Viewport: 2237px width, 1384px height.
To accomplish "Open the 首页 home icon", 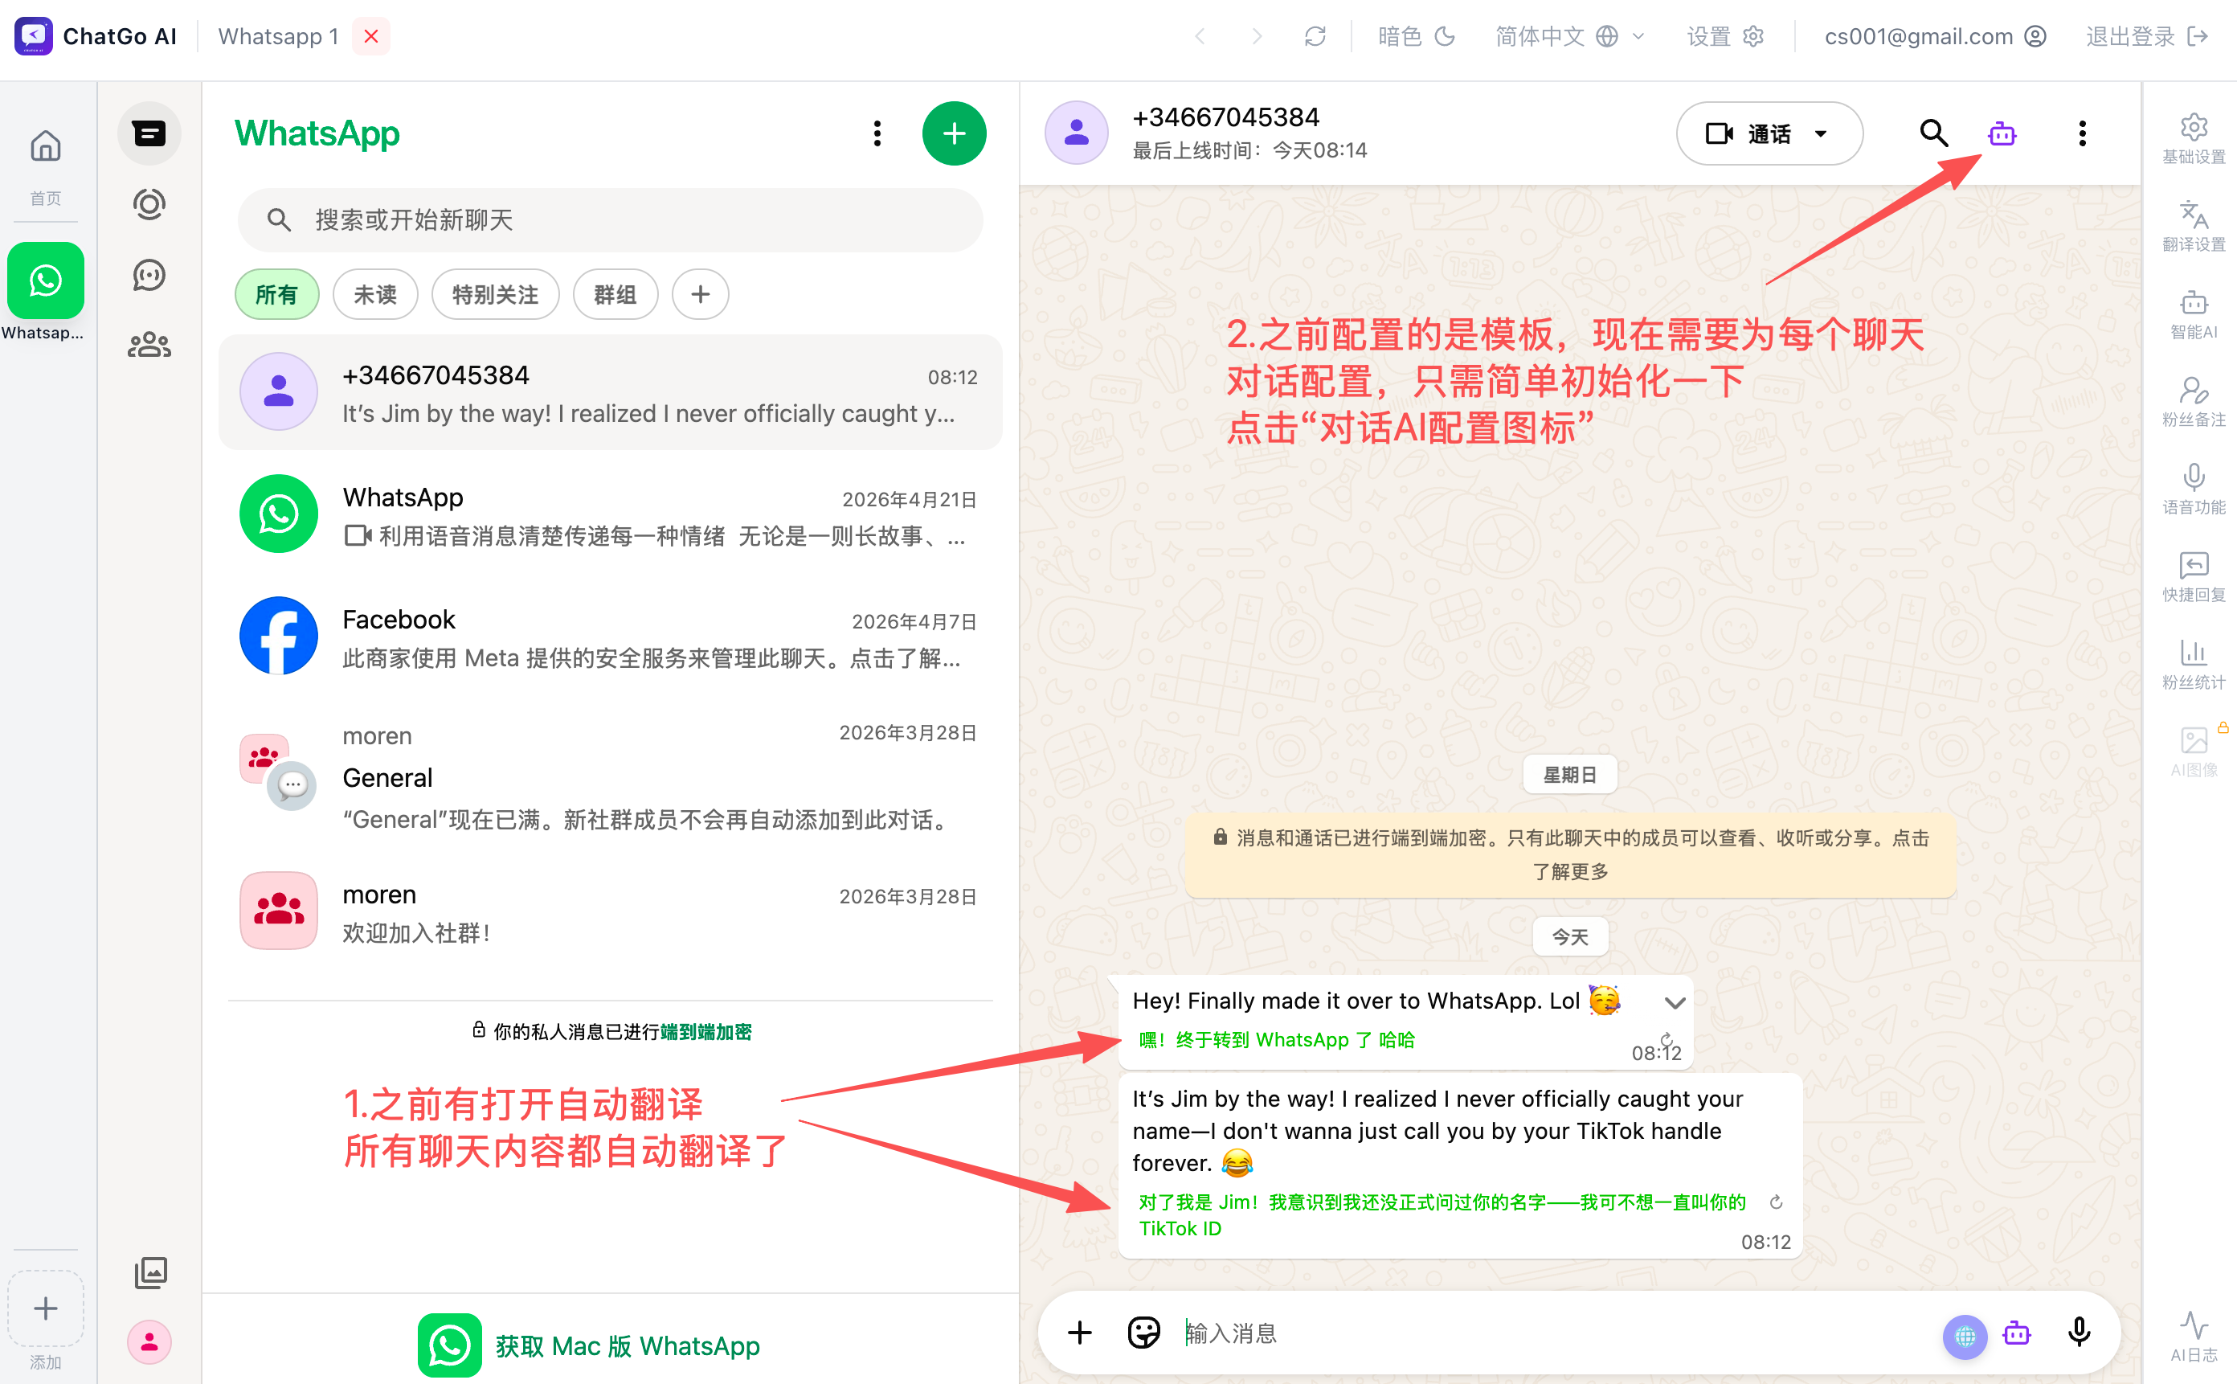I will click(45, 165).
